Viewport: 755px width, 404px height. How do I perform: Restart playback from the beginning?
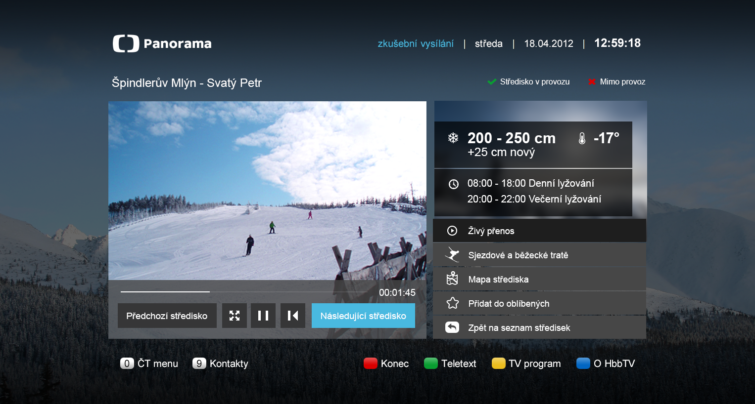click(292, 315)
